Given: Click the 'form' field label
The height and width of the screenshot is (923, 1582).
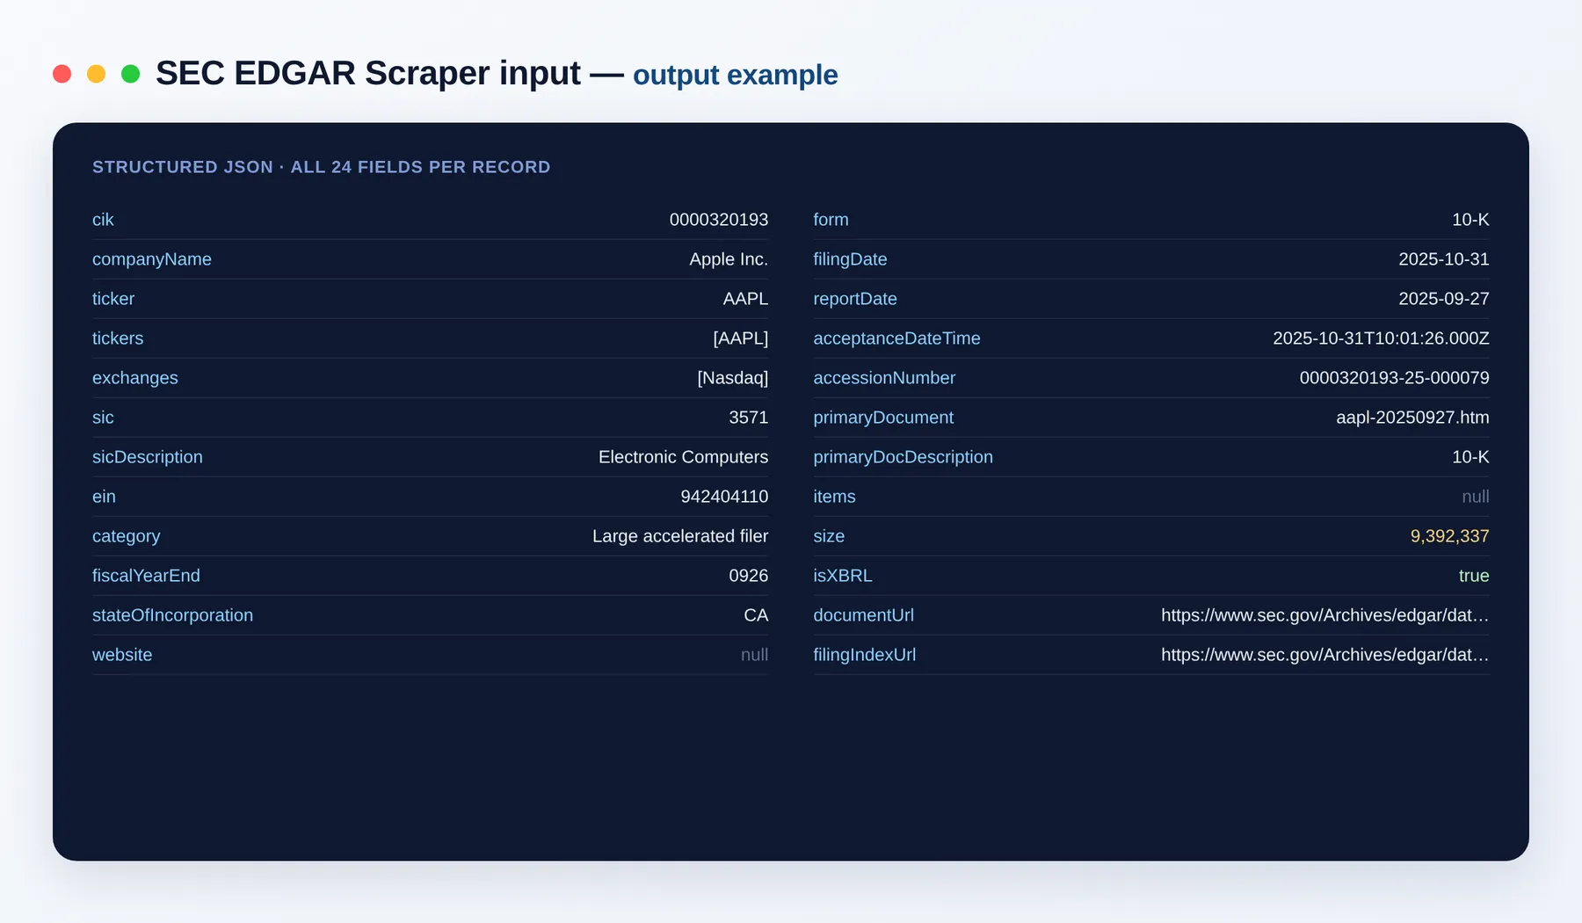Looking at the screenshot, I should pyautogui.click(x=831, y=220).
